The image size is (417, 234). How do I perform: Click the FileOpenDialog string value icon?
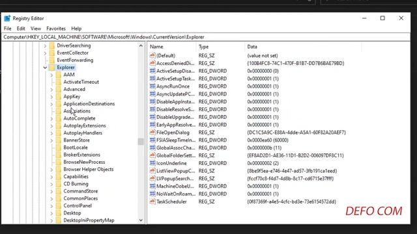point(152,132)
